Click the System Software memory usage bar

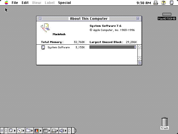point(113,47)
